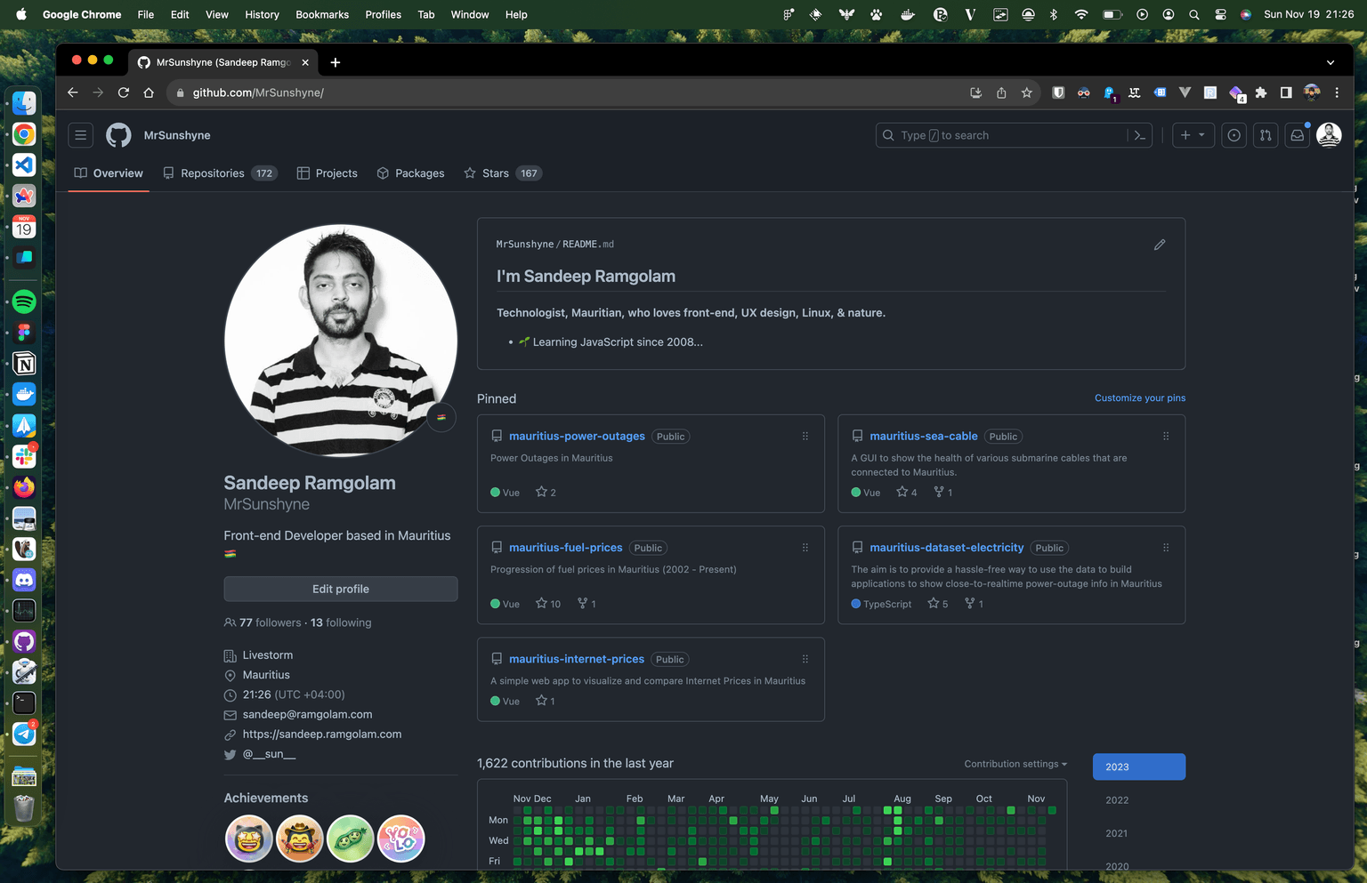
Task: Select the 2022 contribution year
Action: [x=1117, y=800]
